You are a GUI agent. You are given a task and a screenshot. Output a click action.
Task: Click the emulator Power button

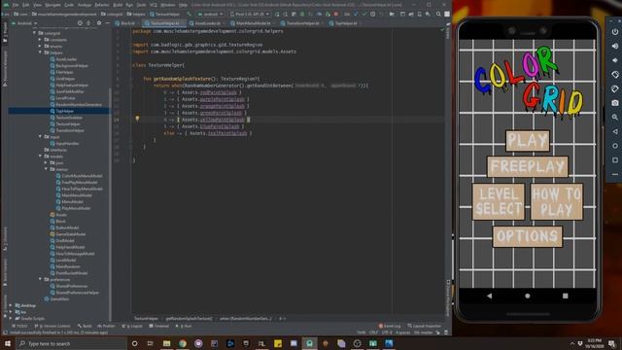[615, 32]
